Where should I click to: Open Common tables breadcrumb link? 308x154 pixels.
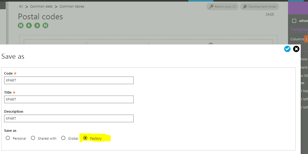(x=72, y=6)
